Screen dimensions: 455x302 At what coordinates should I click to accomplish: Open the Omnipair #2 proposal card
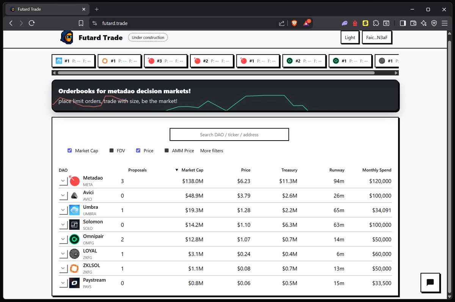point(304,61)
